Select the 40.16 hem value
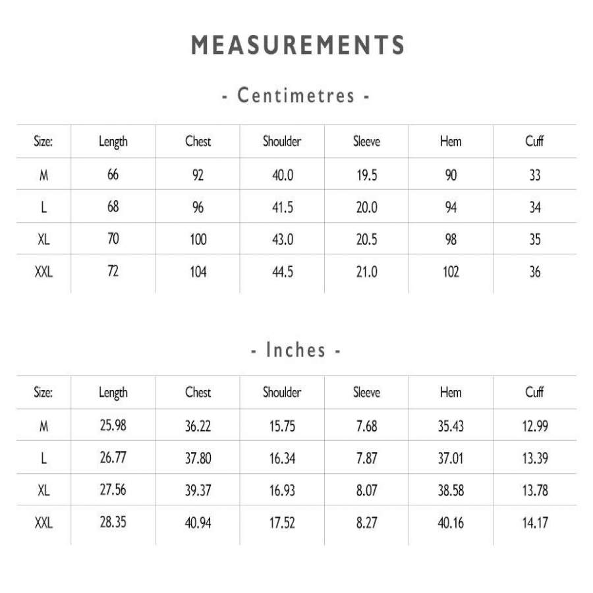 pyautogui.click(x=451, y=523)
